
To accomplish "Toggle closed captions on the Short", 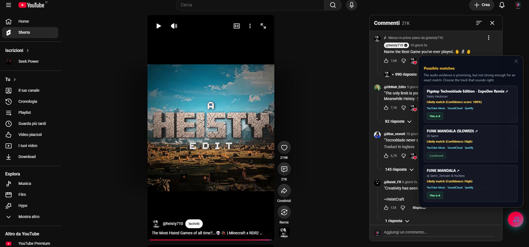I will (237, 26).
